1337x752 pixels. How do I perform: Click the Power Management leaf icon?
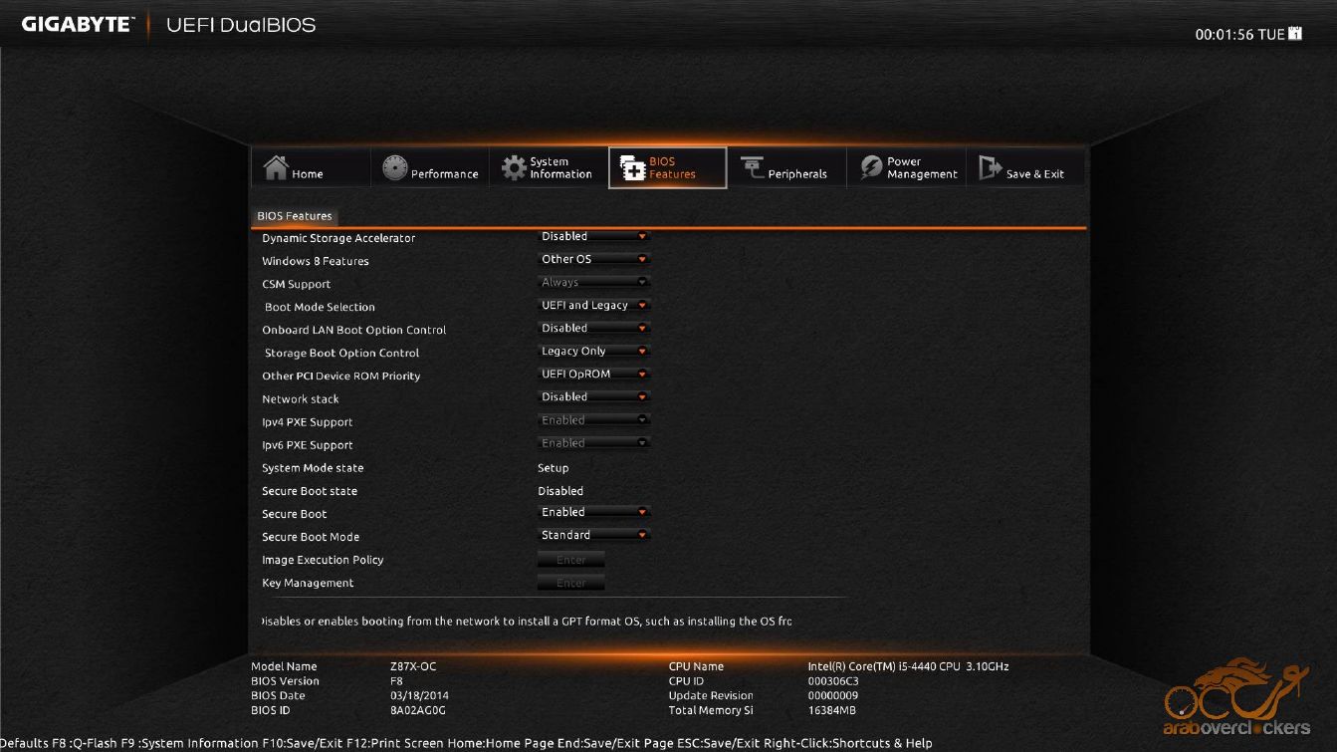coord(871,168)
